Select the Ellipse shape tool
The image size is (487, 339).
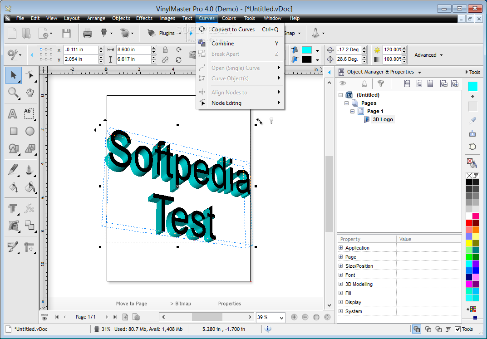point(30,131)
